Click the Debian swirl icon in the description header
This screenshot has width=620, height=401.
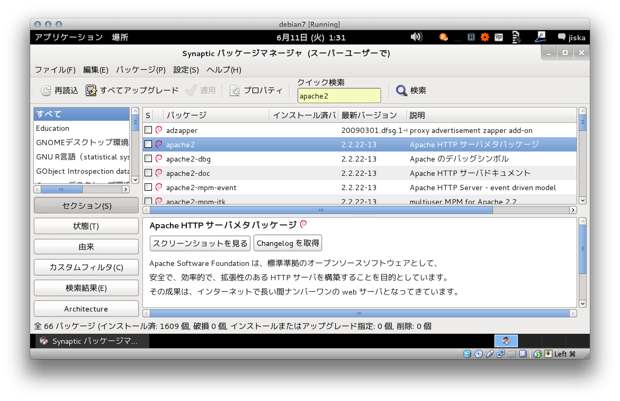point(303,224)
